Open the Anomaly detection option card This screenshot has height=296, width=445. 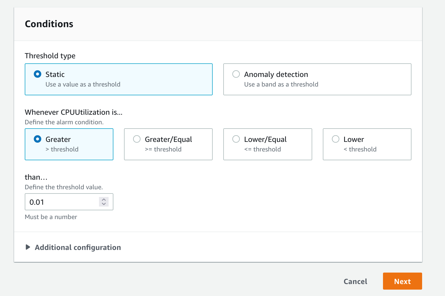317,79
